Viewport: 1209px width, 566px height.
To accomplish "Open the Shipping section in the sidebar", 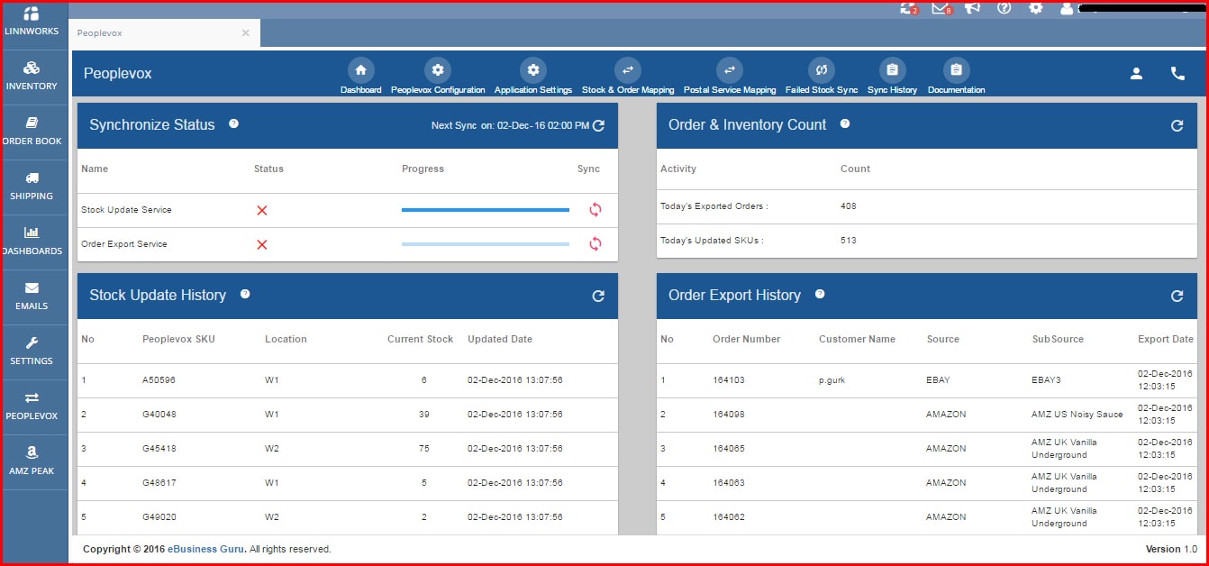I will (32, 187).
